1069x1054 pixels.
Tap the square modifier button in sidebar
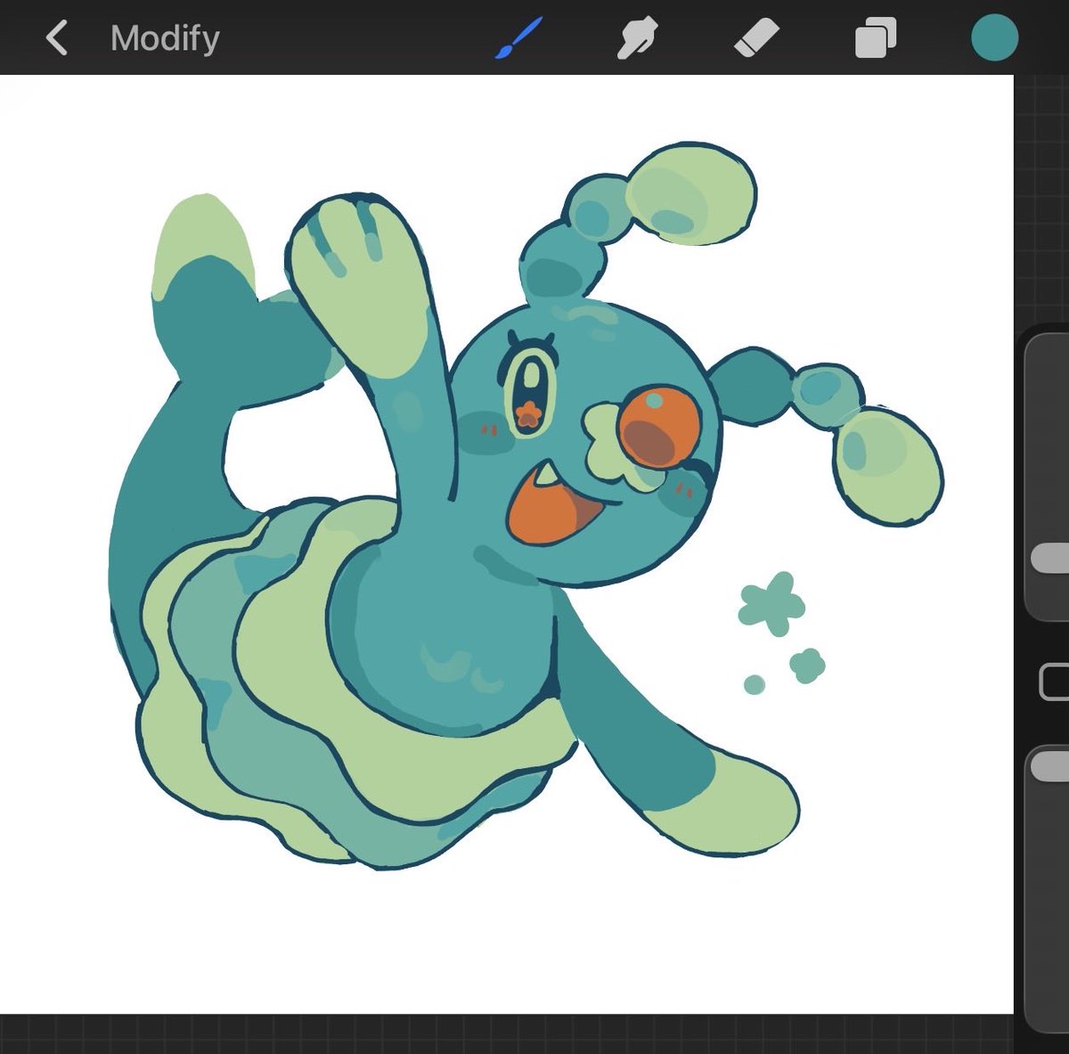(1055, 682)
